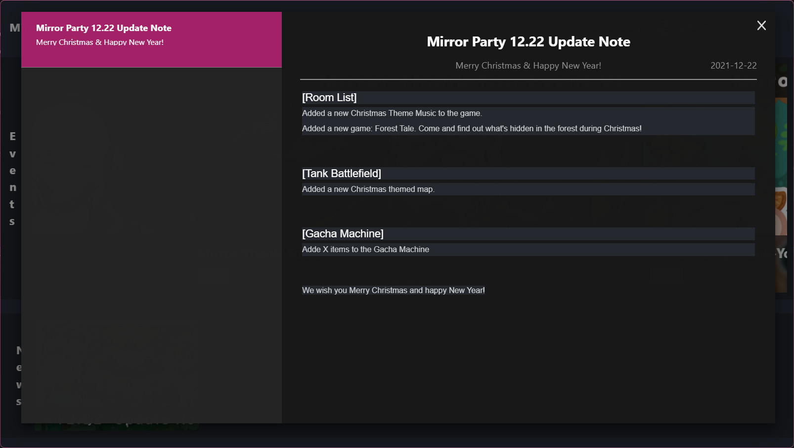Click the notification thumbnail area below pink header
The height and width of the screenshot is (448, 794).
click(151, 242)
